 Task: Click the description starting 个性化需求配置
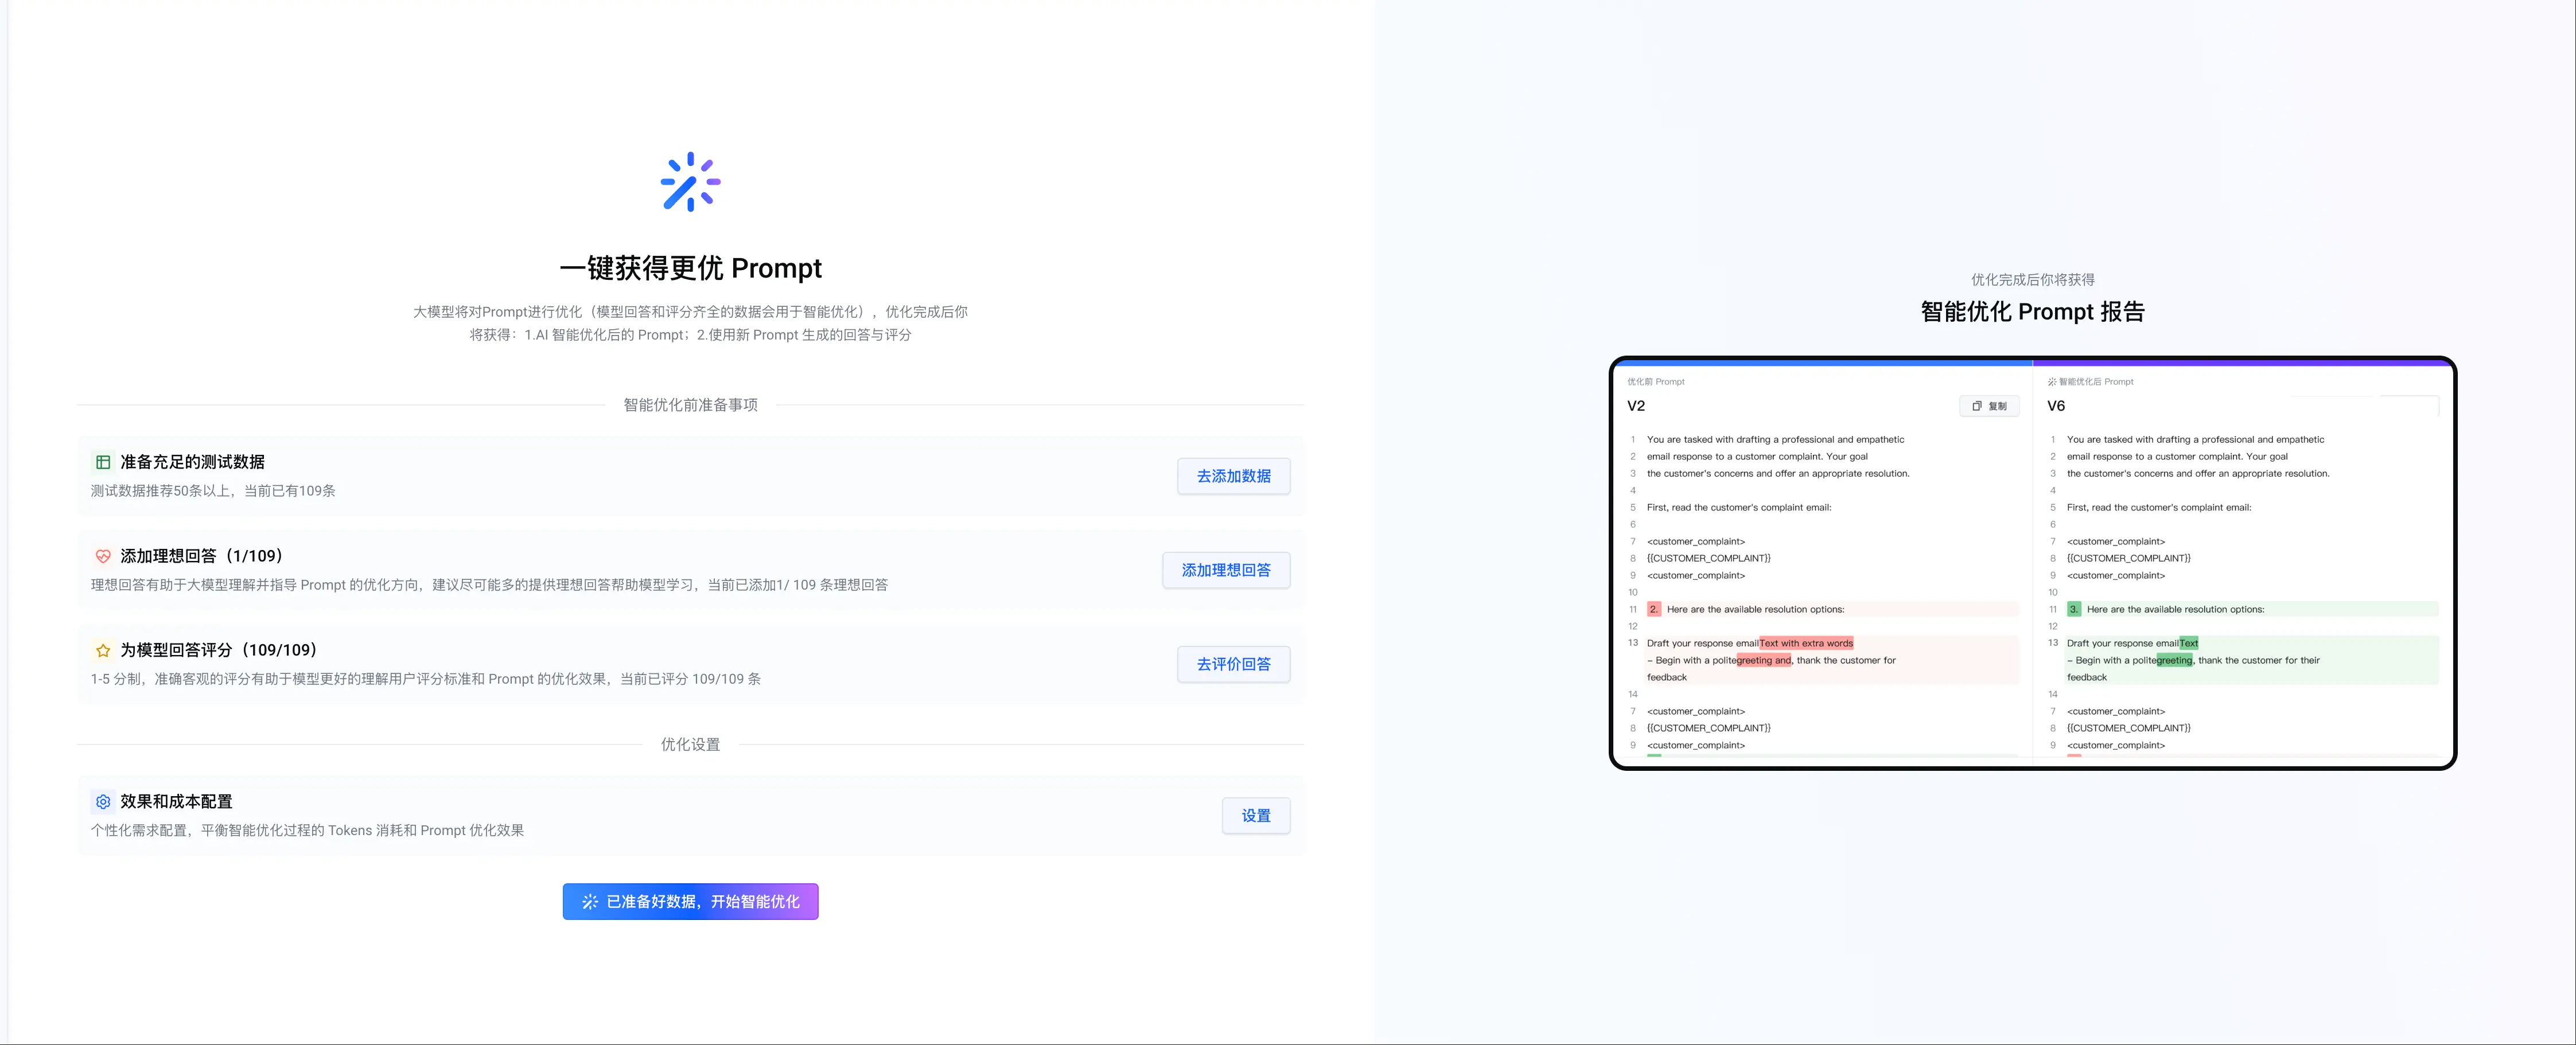307,830
